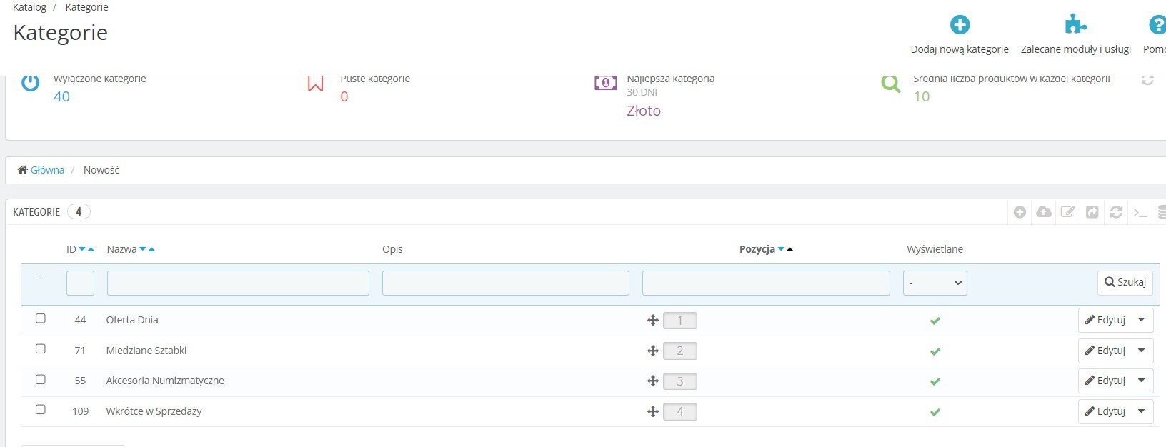Go to Główna in category breadcrumb
Viewport: 1166px width, 447px height.
[47, 170]
